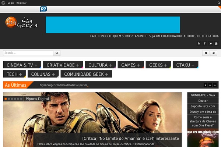Open the RSS feed icon
The height and width of the screenshot is (147, 221).
point(199,43)
